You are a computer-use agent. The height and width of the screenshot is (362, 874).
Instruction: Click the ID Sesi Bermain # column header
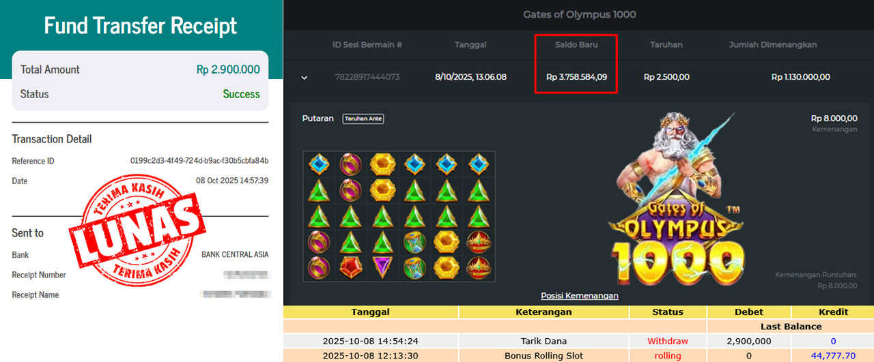367,45
